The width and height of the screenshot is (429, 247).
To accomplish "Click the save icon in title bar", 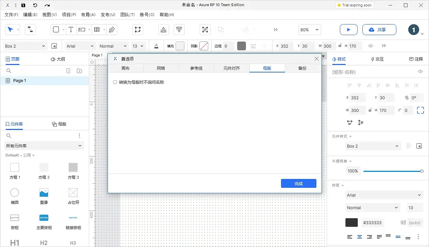I will pyautogui.click(x=23, y=5).
